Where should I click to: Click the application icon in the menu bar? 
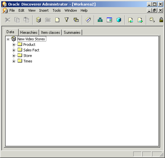point(5,10)
